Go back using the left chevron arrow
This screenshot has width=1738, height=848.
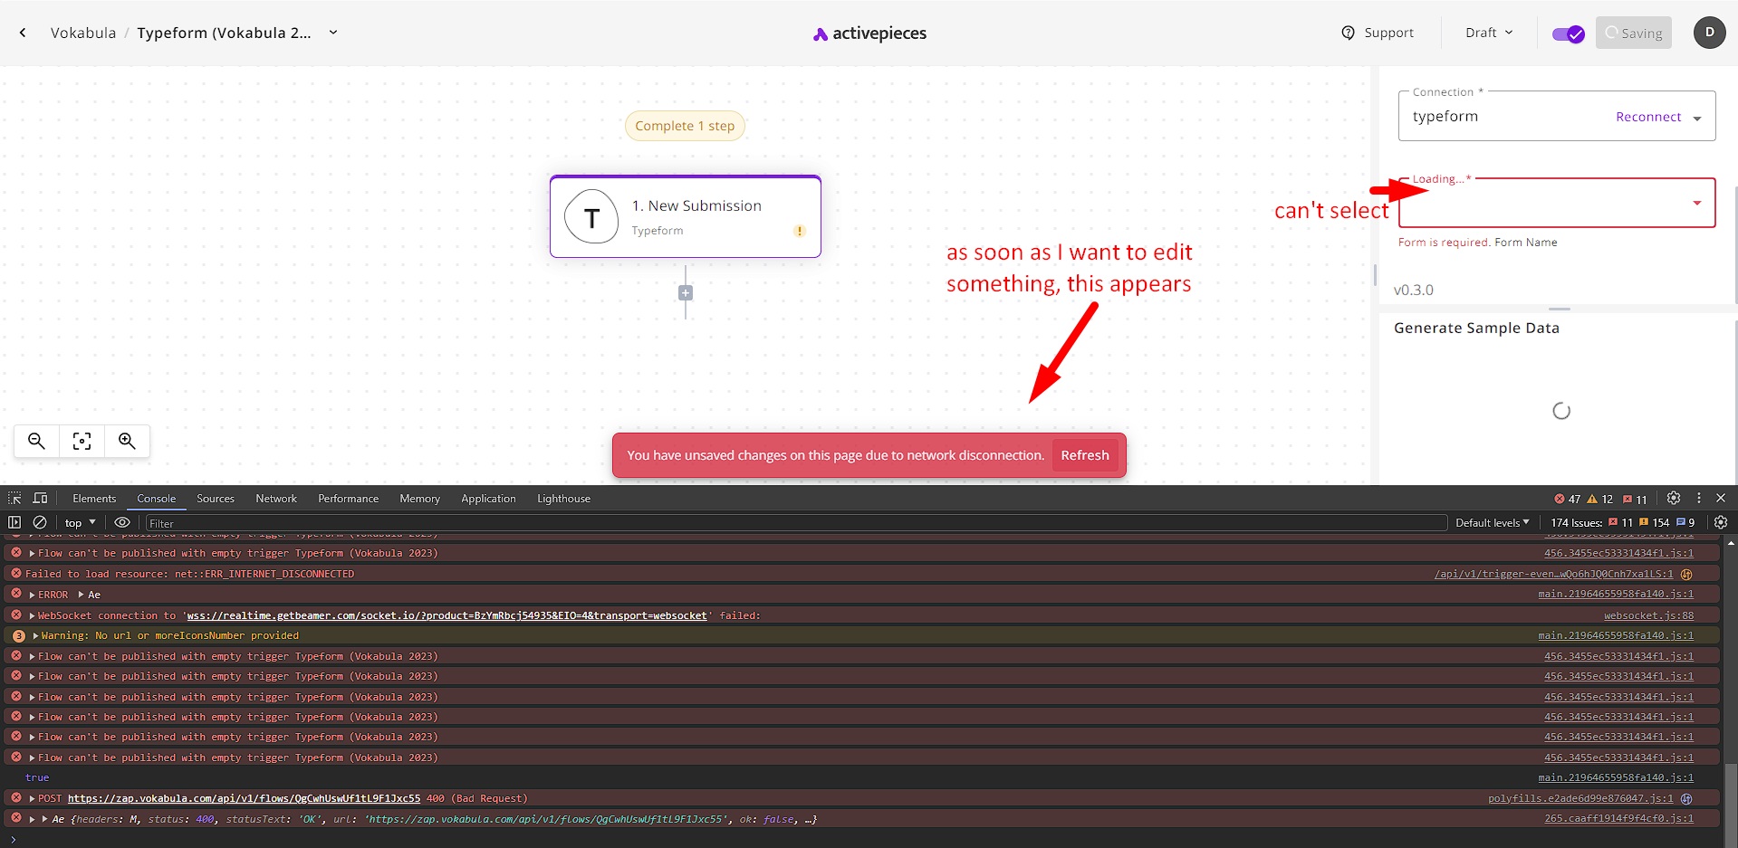click(x=23, y=33)
